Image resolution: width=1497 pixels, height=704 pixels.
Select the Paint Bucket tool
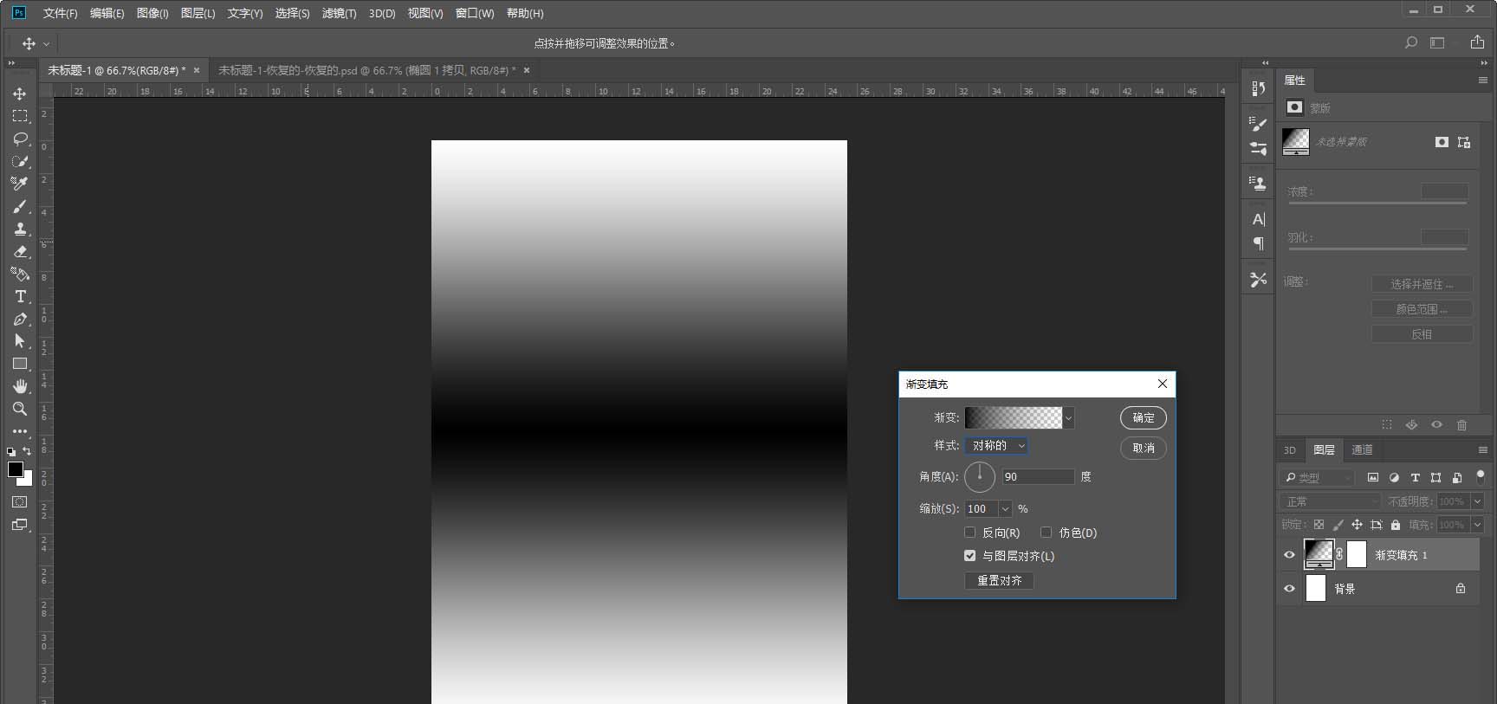pyautogui.click(x=20, y=274)
